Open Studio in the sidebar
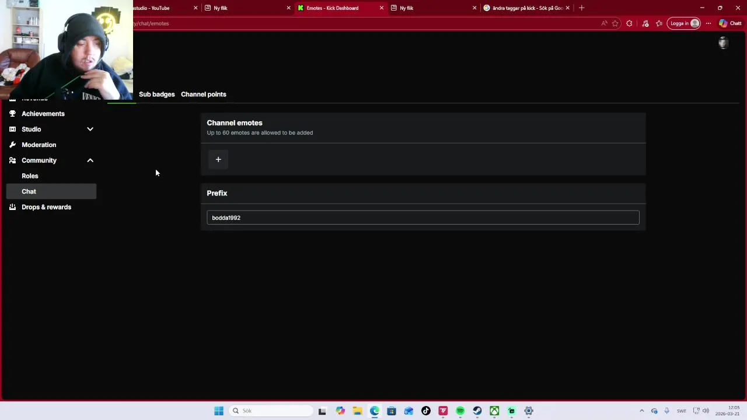747x420 pixels. pyautogui.click(x=32, y=129)
